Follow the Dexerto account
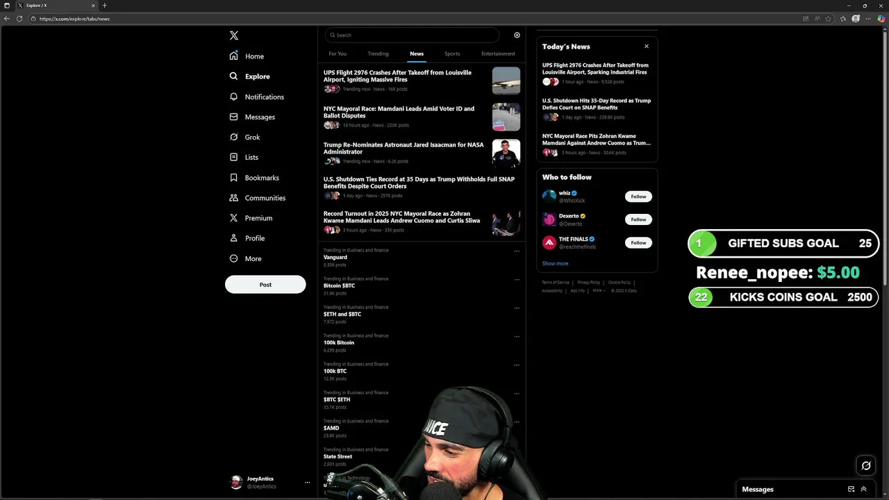 (638, 219)
